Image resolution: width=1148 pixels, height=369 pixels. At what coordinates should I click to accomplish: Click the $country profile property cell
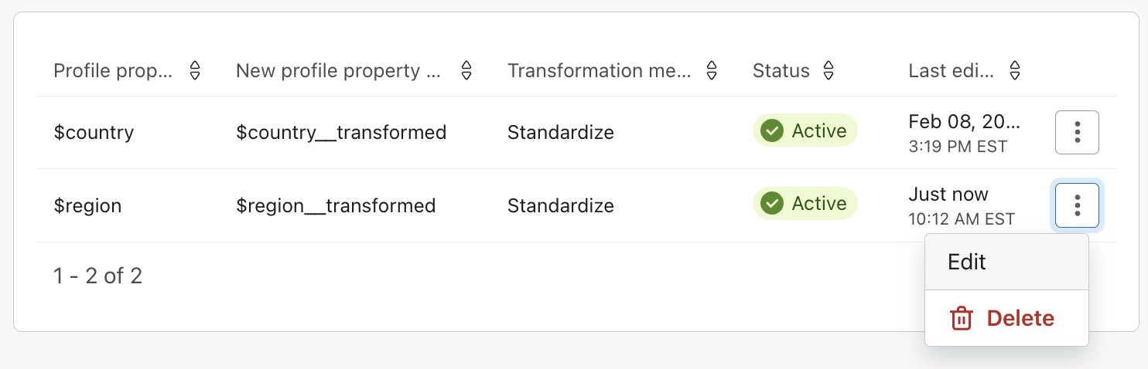pos(94,132)
